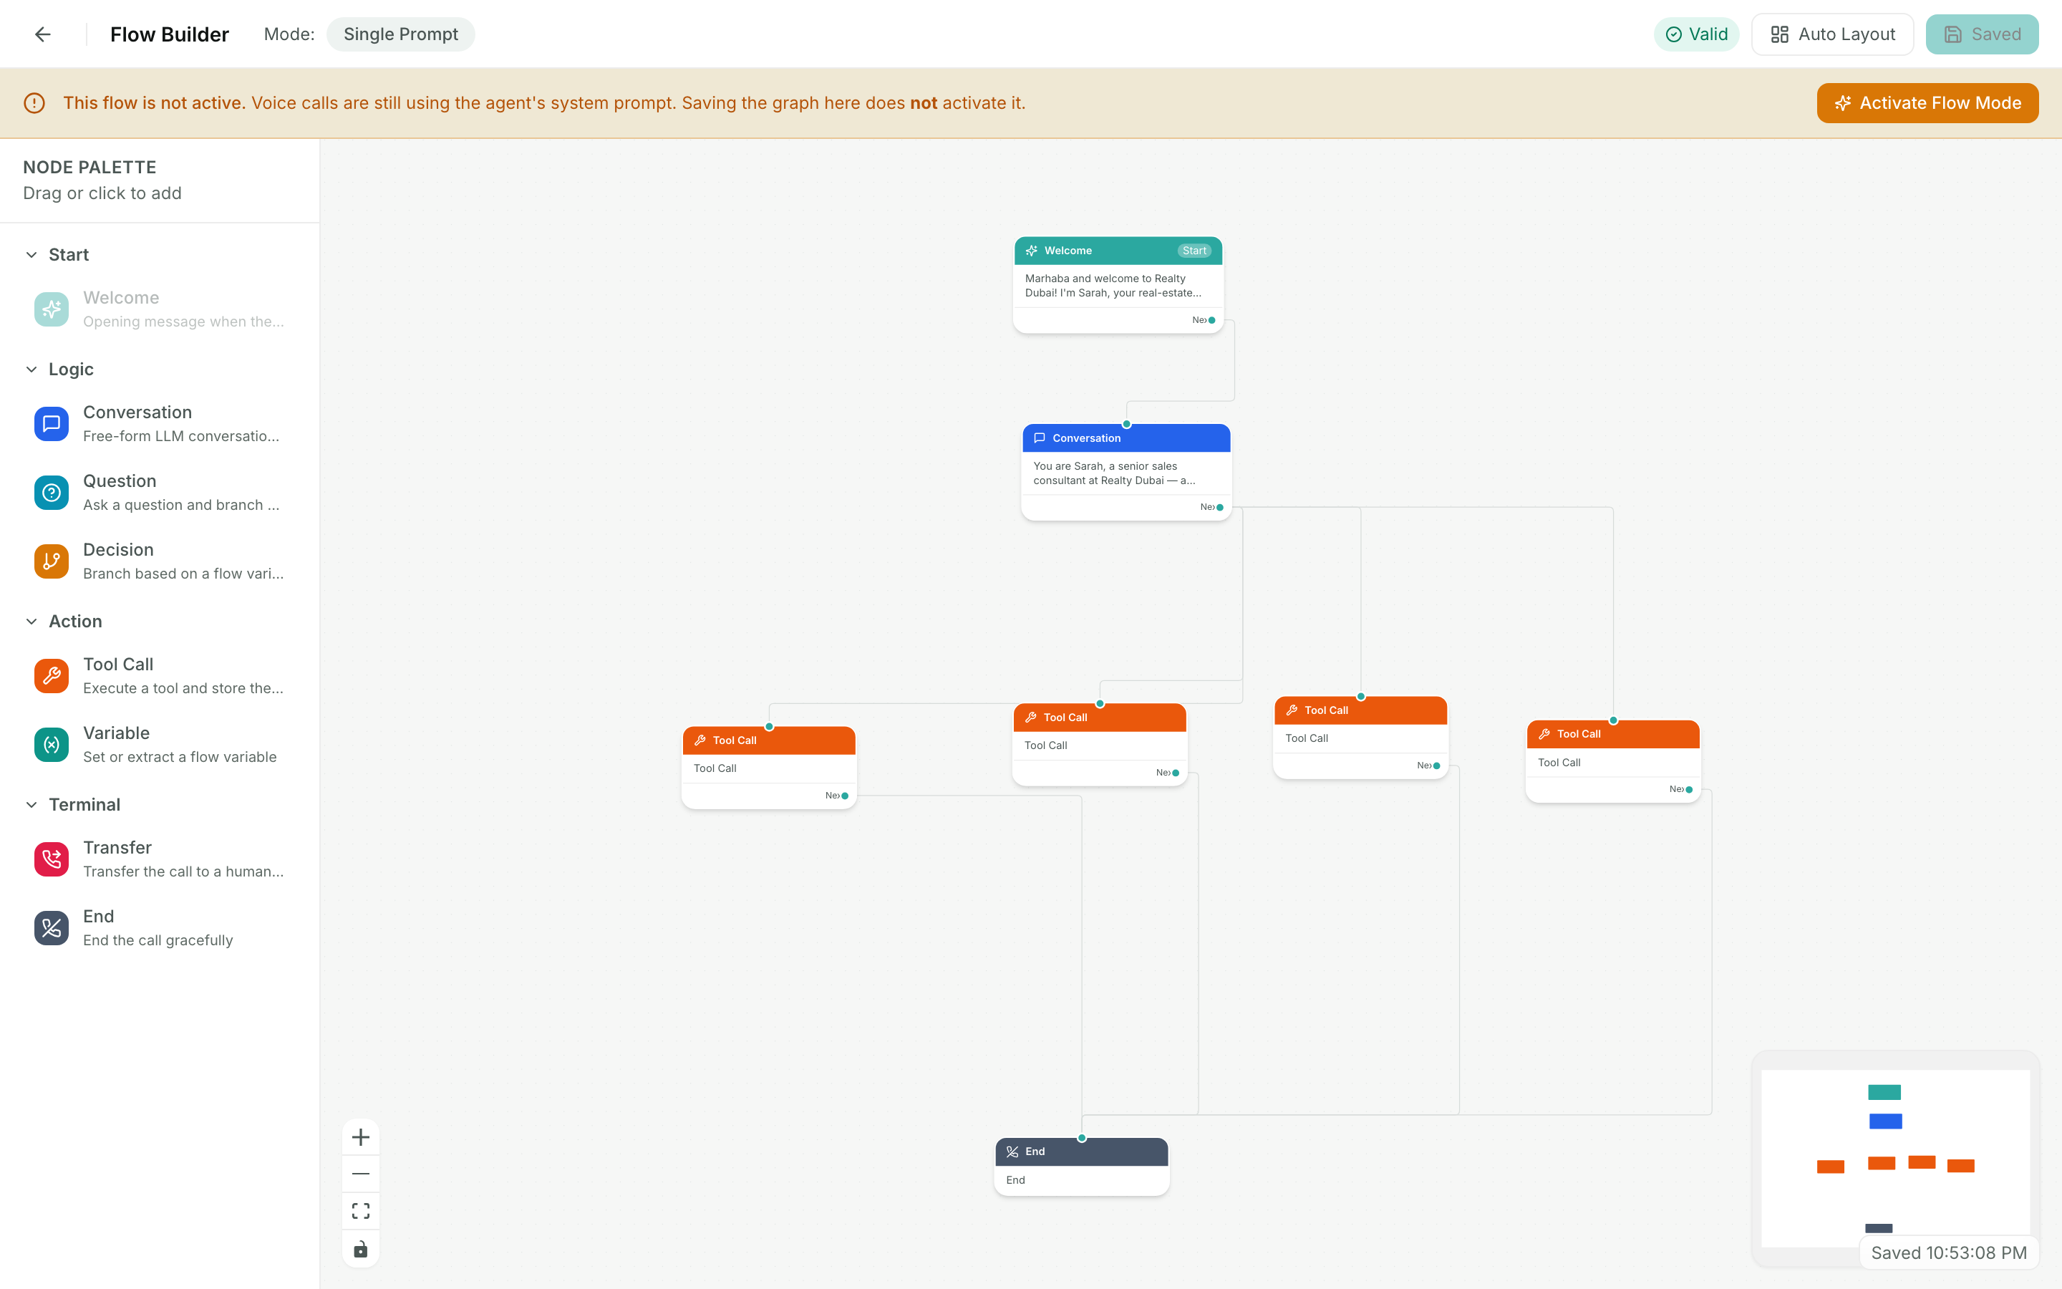The height and width of the screenshot is (1289, 2062).
Task: Click the Welcome palette icon
Action: pyautogui.click(x=51, y=309)
